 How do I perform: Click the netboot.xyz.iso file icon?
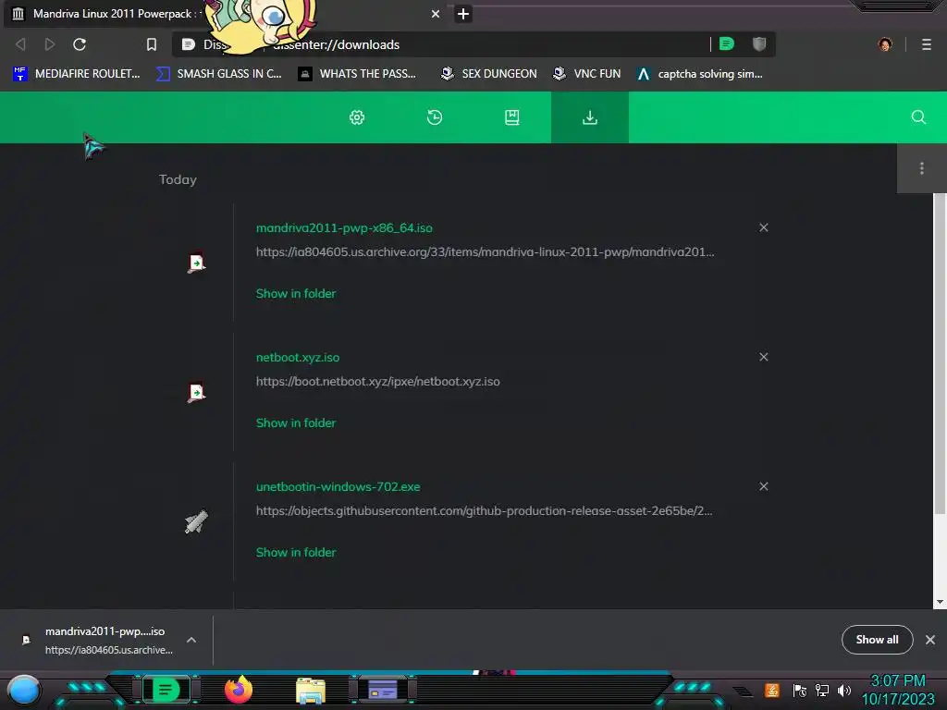pos(196,392)
